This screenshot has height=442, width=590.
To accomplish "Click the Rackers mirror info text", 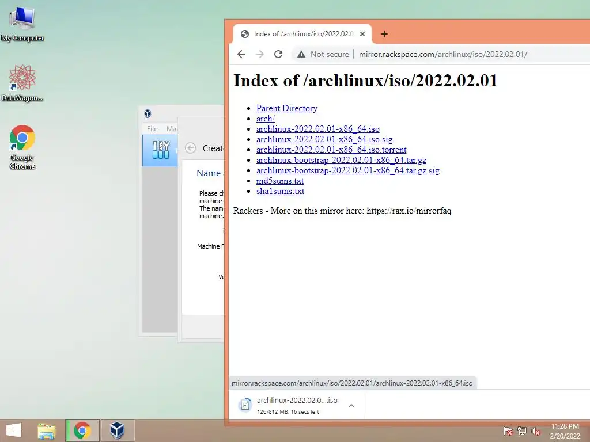I will [342, 211].
